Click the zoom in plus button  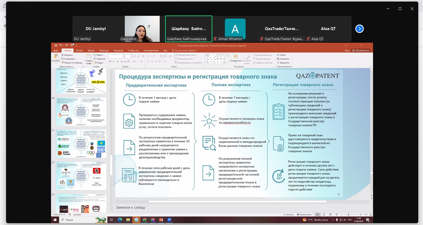(361, 215)
